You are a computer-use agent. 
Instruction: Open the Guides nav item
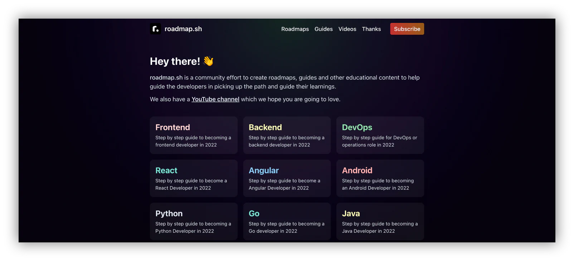[x=324, y=29]
